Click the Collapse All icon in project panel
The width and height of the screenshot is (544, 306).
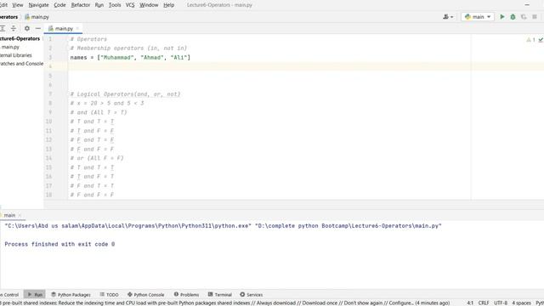[14, 28]
